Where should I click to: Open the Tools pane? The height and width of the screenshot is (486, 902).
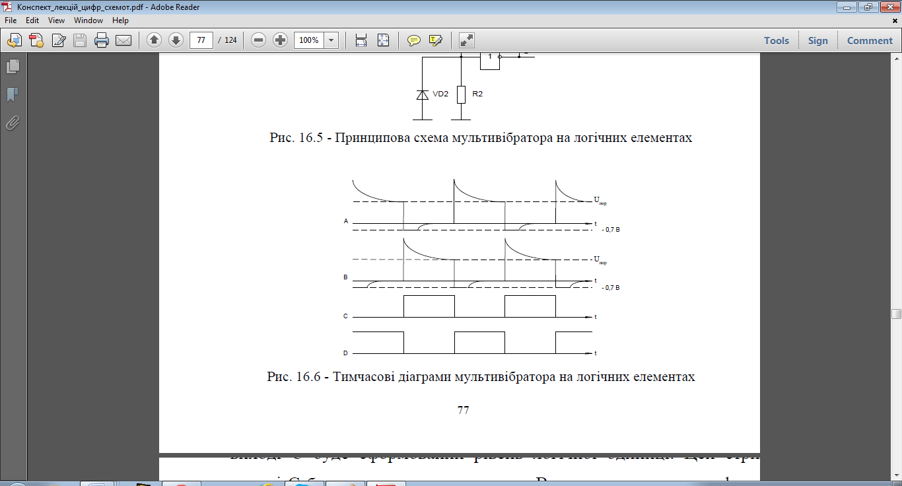777,40
